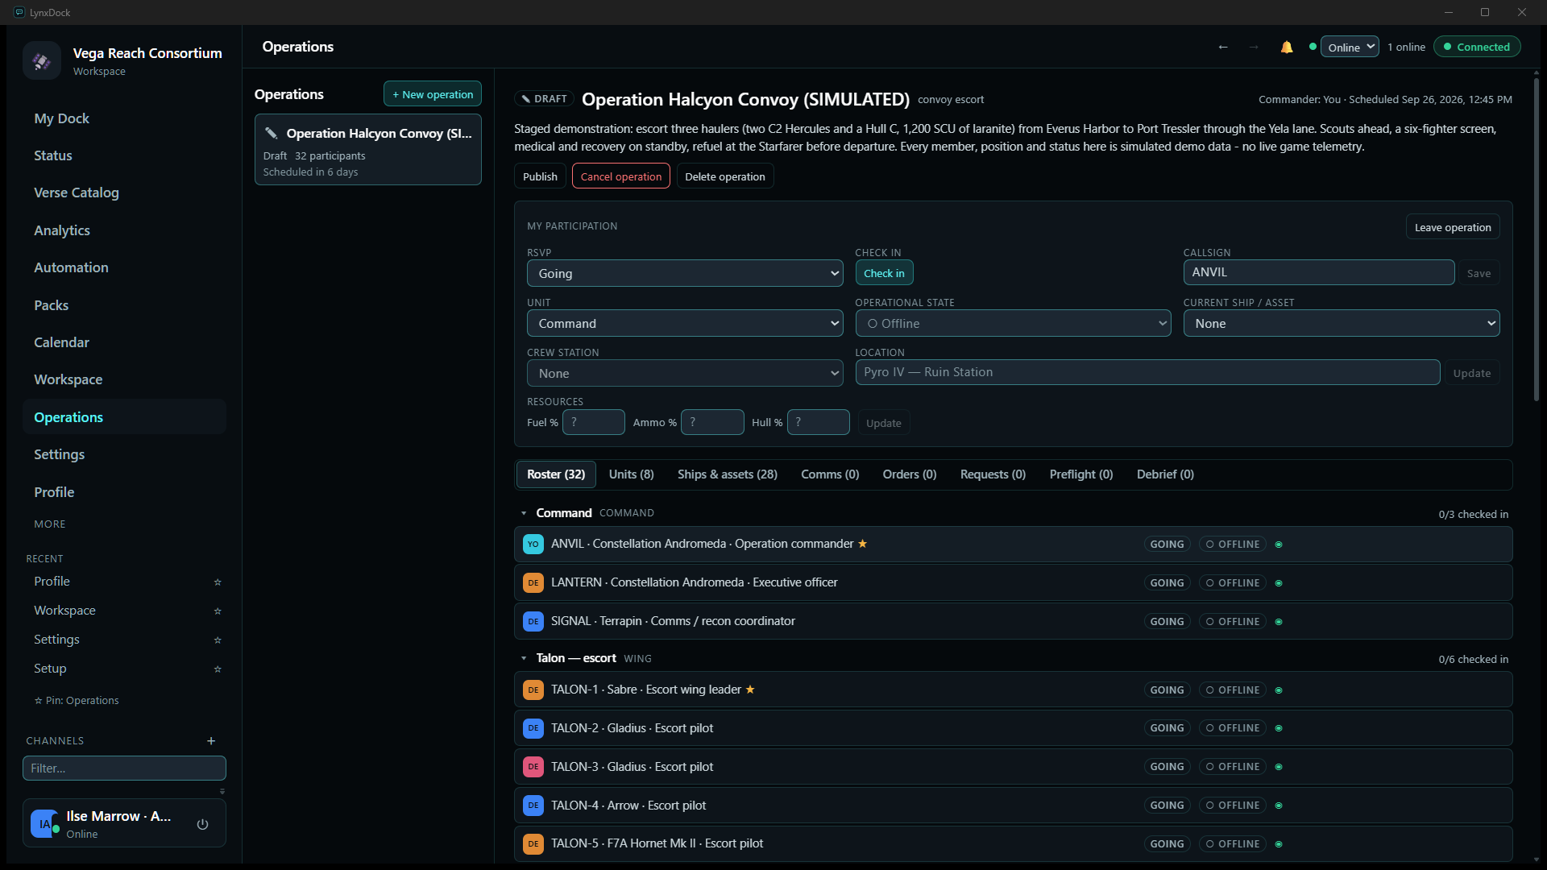This screenshot has height=870, width=1547.
Task: Open the Crew Station dropdown
Action: pos(685,374)
